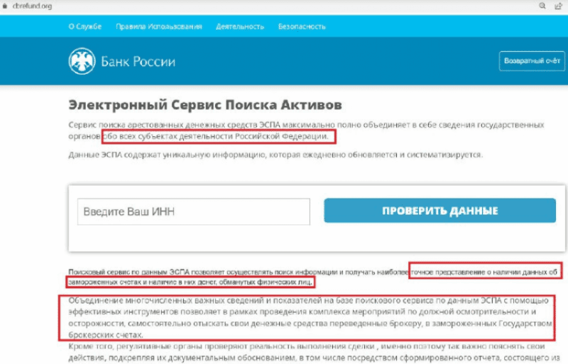The height and width of the screenshot is (364, 568).
Task: Click the paragraph starting Поисковый сервис по данным
Action: [x=313, y=277]
